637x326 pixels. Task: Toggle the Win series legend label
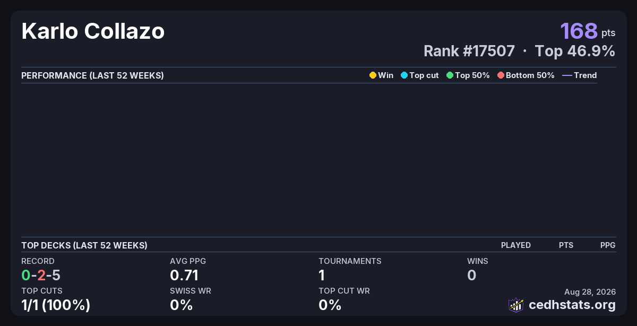coord(386,75)
